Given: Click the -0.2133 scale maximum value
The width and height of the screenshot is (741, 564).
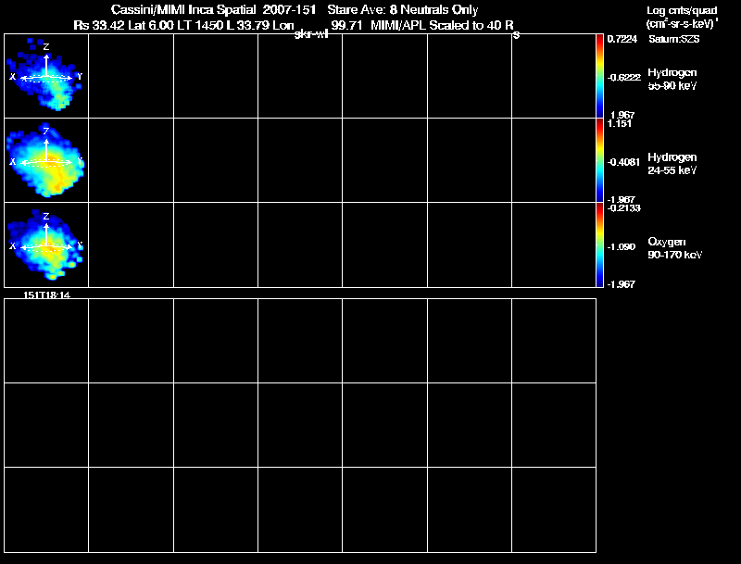Looking at the screenshot, I should 623,208.
